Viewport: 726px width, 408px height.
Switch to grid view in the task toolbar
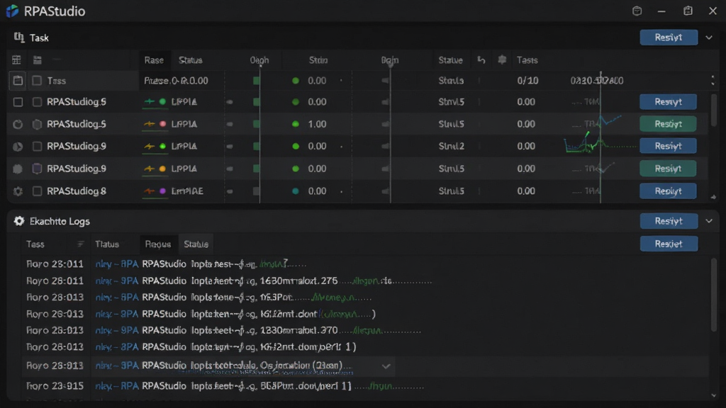17,59
